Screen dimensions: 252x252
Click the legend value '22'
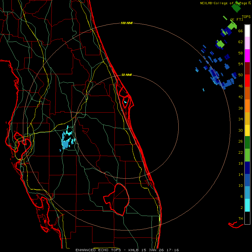pyautogui.click(x=241, y=152)
